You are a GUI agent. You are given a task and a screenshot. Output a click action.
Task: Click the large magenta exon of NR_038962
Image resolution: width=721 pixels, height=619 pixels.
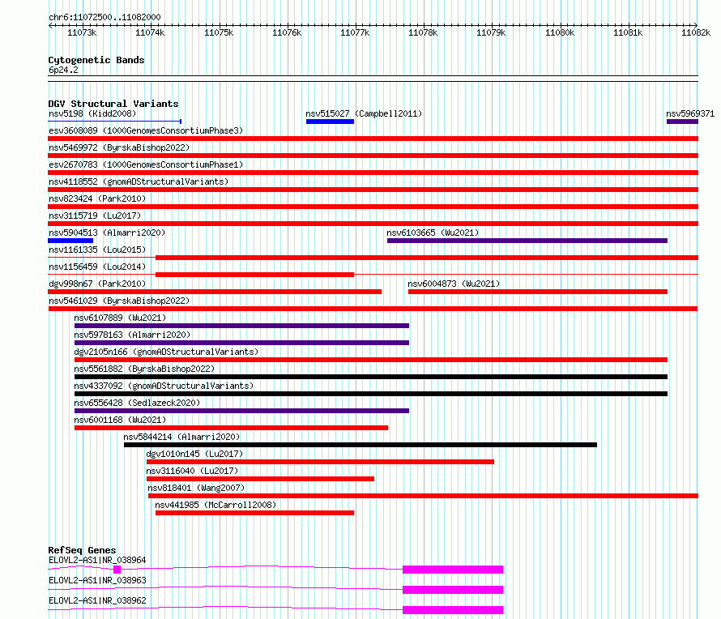(453, 610)
